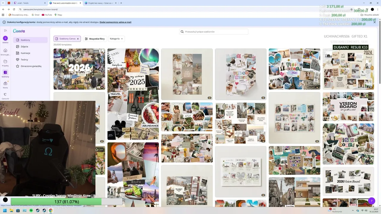Remove the Szablony Canva filter chip

pos(78,39)
